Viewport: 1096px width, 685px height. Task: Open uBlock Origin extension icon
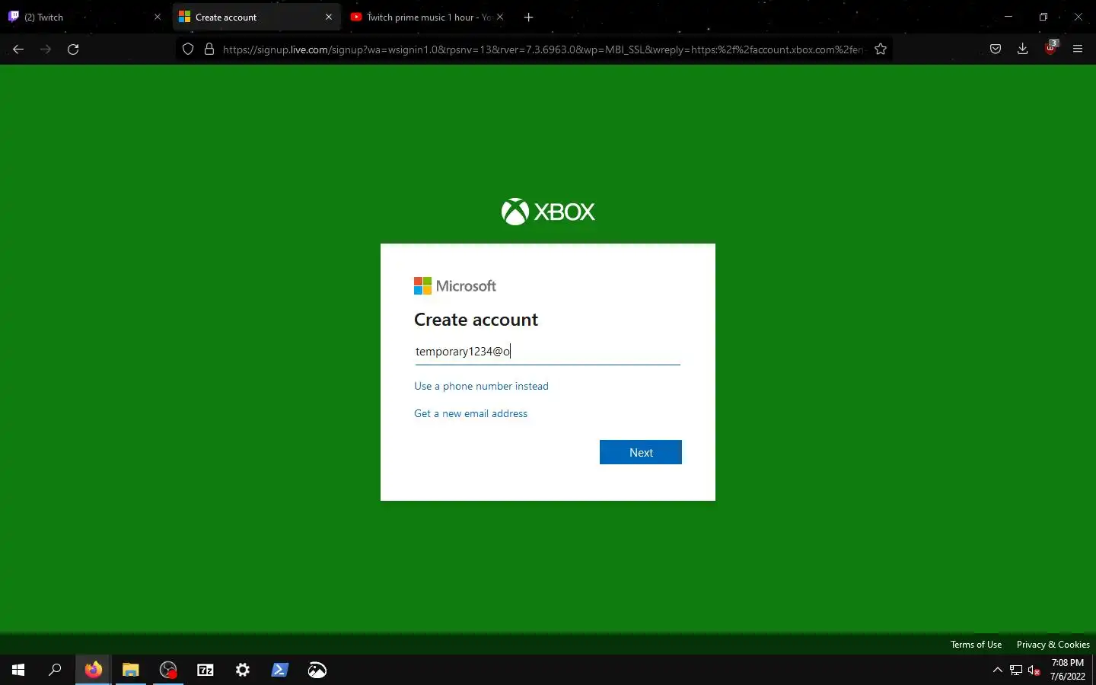pos(1050,49)
